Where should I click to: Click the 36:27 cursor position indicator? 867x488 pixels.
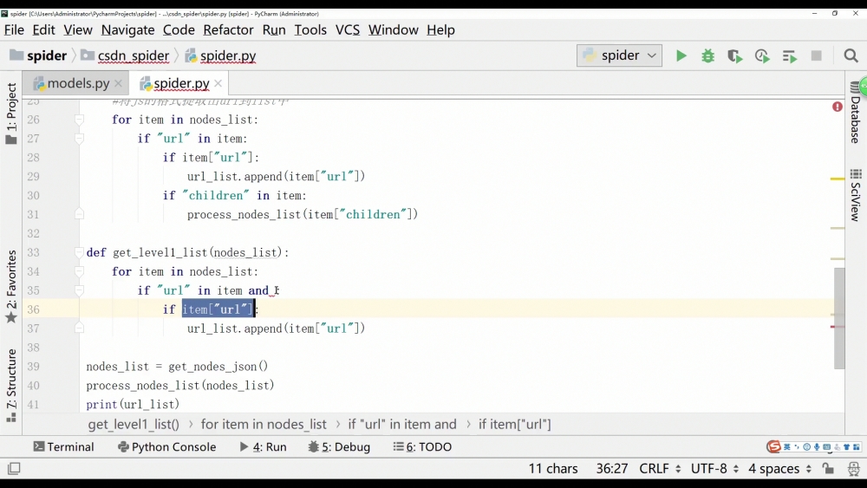(611, 469)
